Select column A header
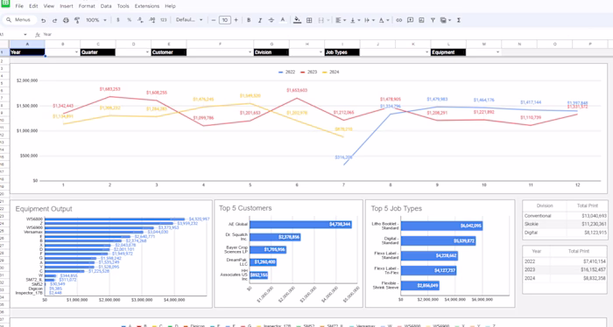The width and height of the screenshot is (613, 327). pos(27,44)
